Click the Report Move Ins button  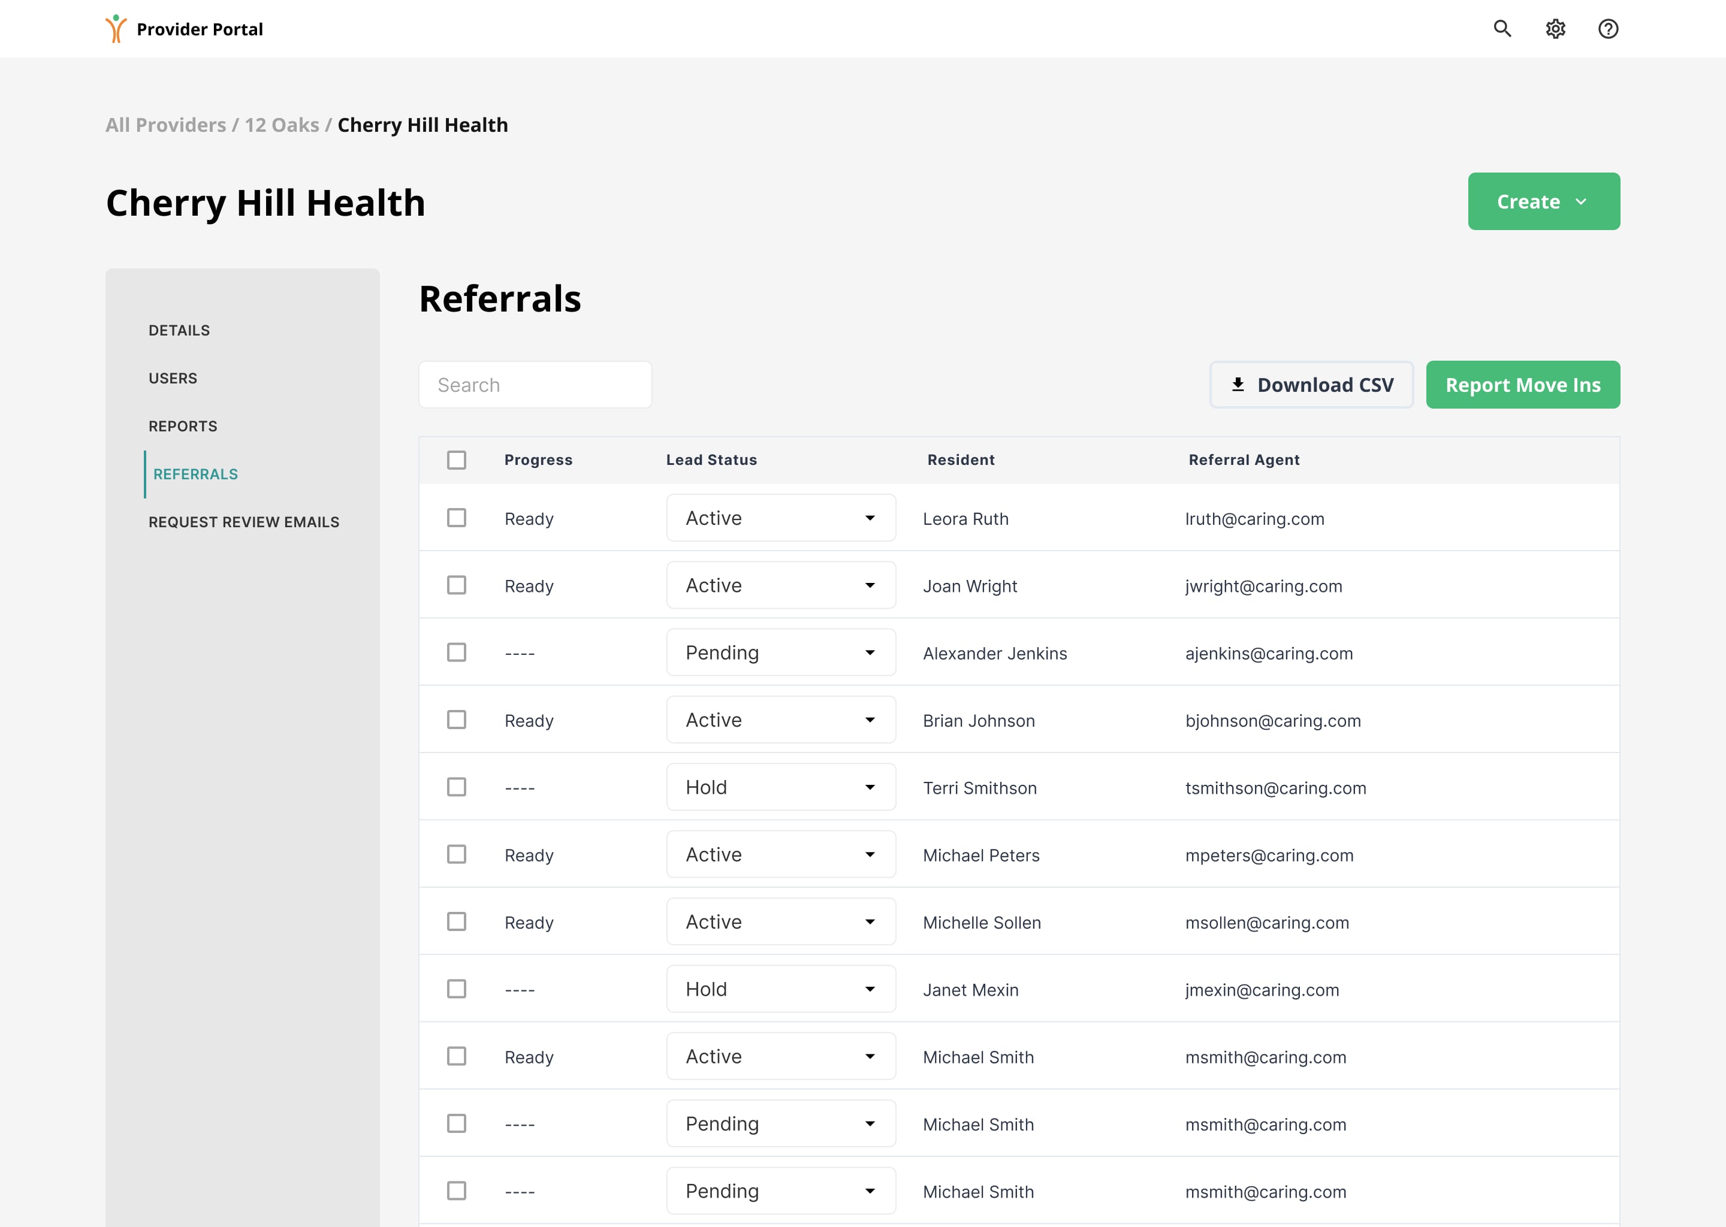(1523, 385)
